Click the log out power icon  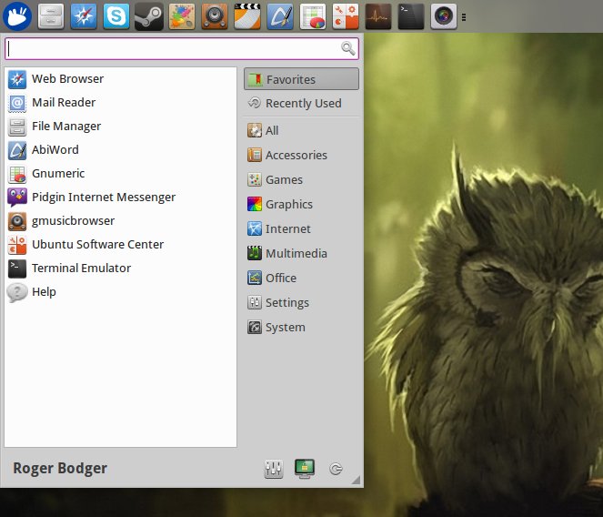[x=336, y=470]
